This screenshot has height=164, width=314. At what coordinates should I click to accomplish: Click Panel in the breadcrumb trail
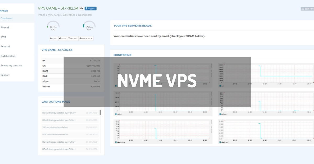coord(41,15)
